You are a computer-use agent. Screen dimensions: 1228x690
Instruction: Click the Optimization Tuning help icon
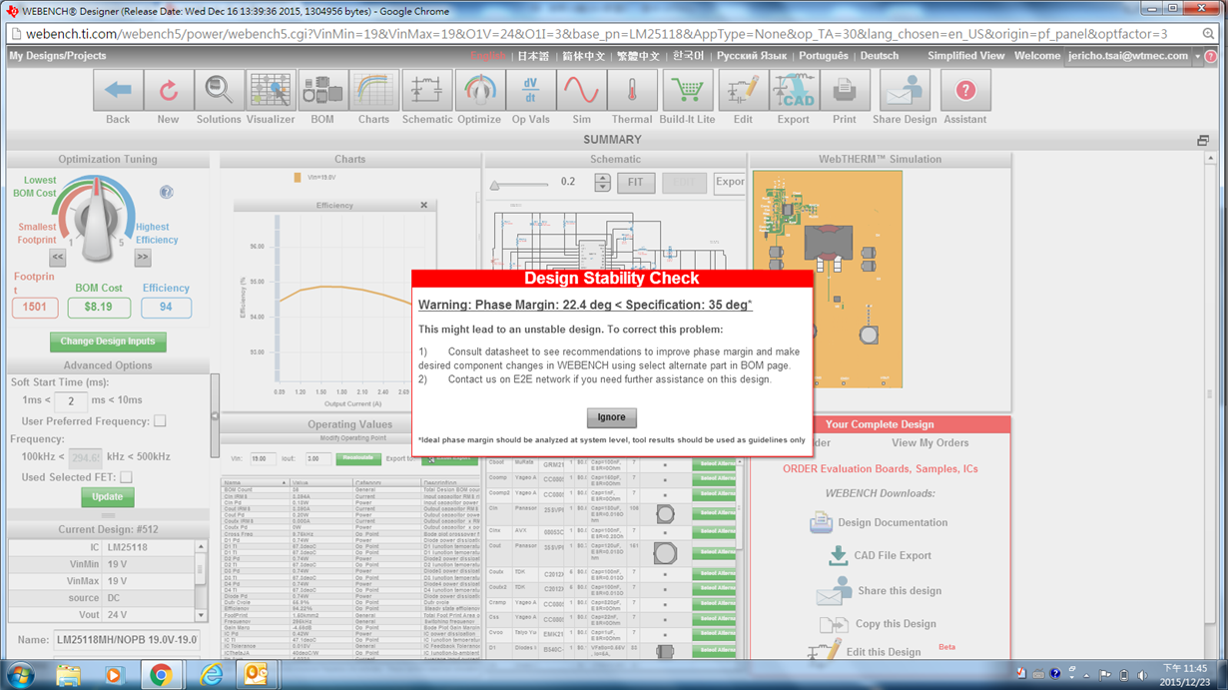[x=167, y=192]
